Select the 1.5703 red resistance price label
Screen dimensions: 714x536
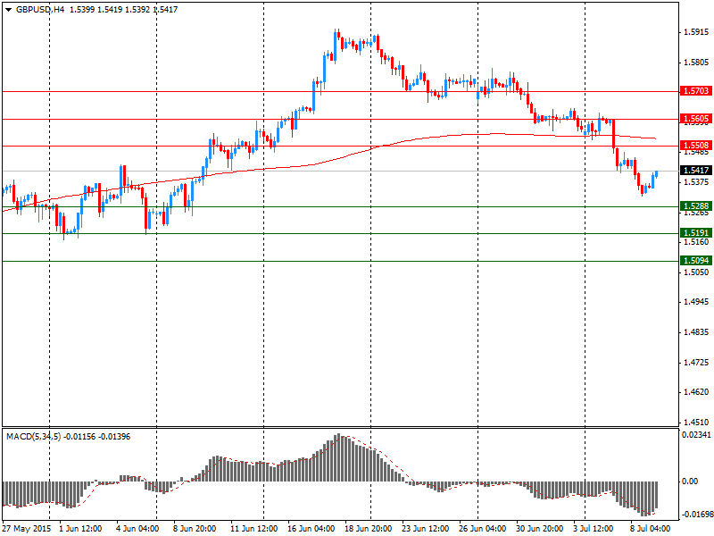click(696, 91)
